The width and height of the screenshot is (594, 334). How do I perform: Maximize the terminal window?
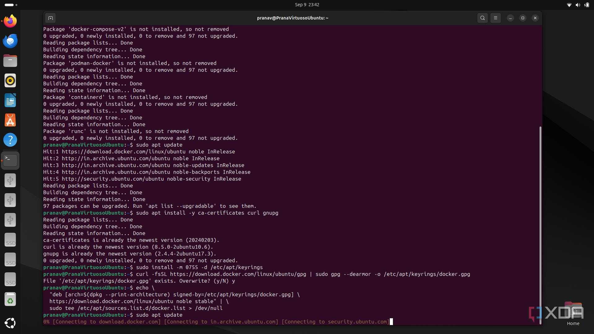tap(523, 18)
